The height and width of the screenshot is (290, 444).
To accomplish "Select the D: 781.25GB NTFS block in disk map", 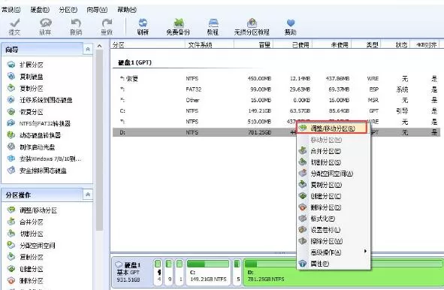I will 343,272.
